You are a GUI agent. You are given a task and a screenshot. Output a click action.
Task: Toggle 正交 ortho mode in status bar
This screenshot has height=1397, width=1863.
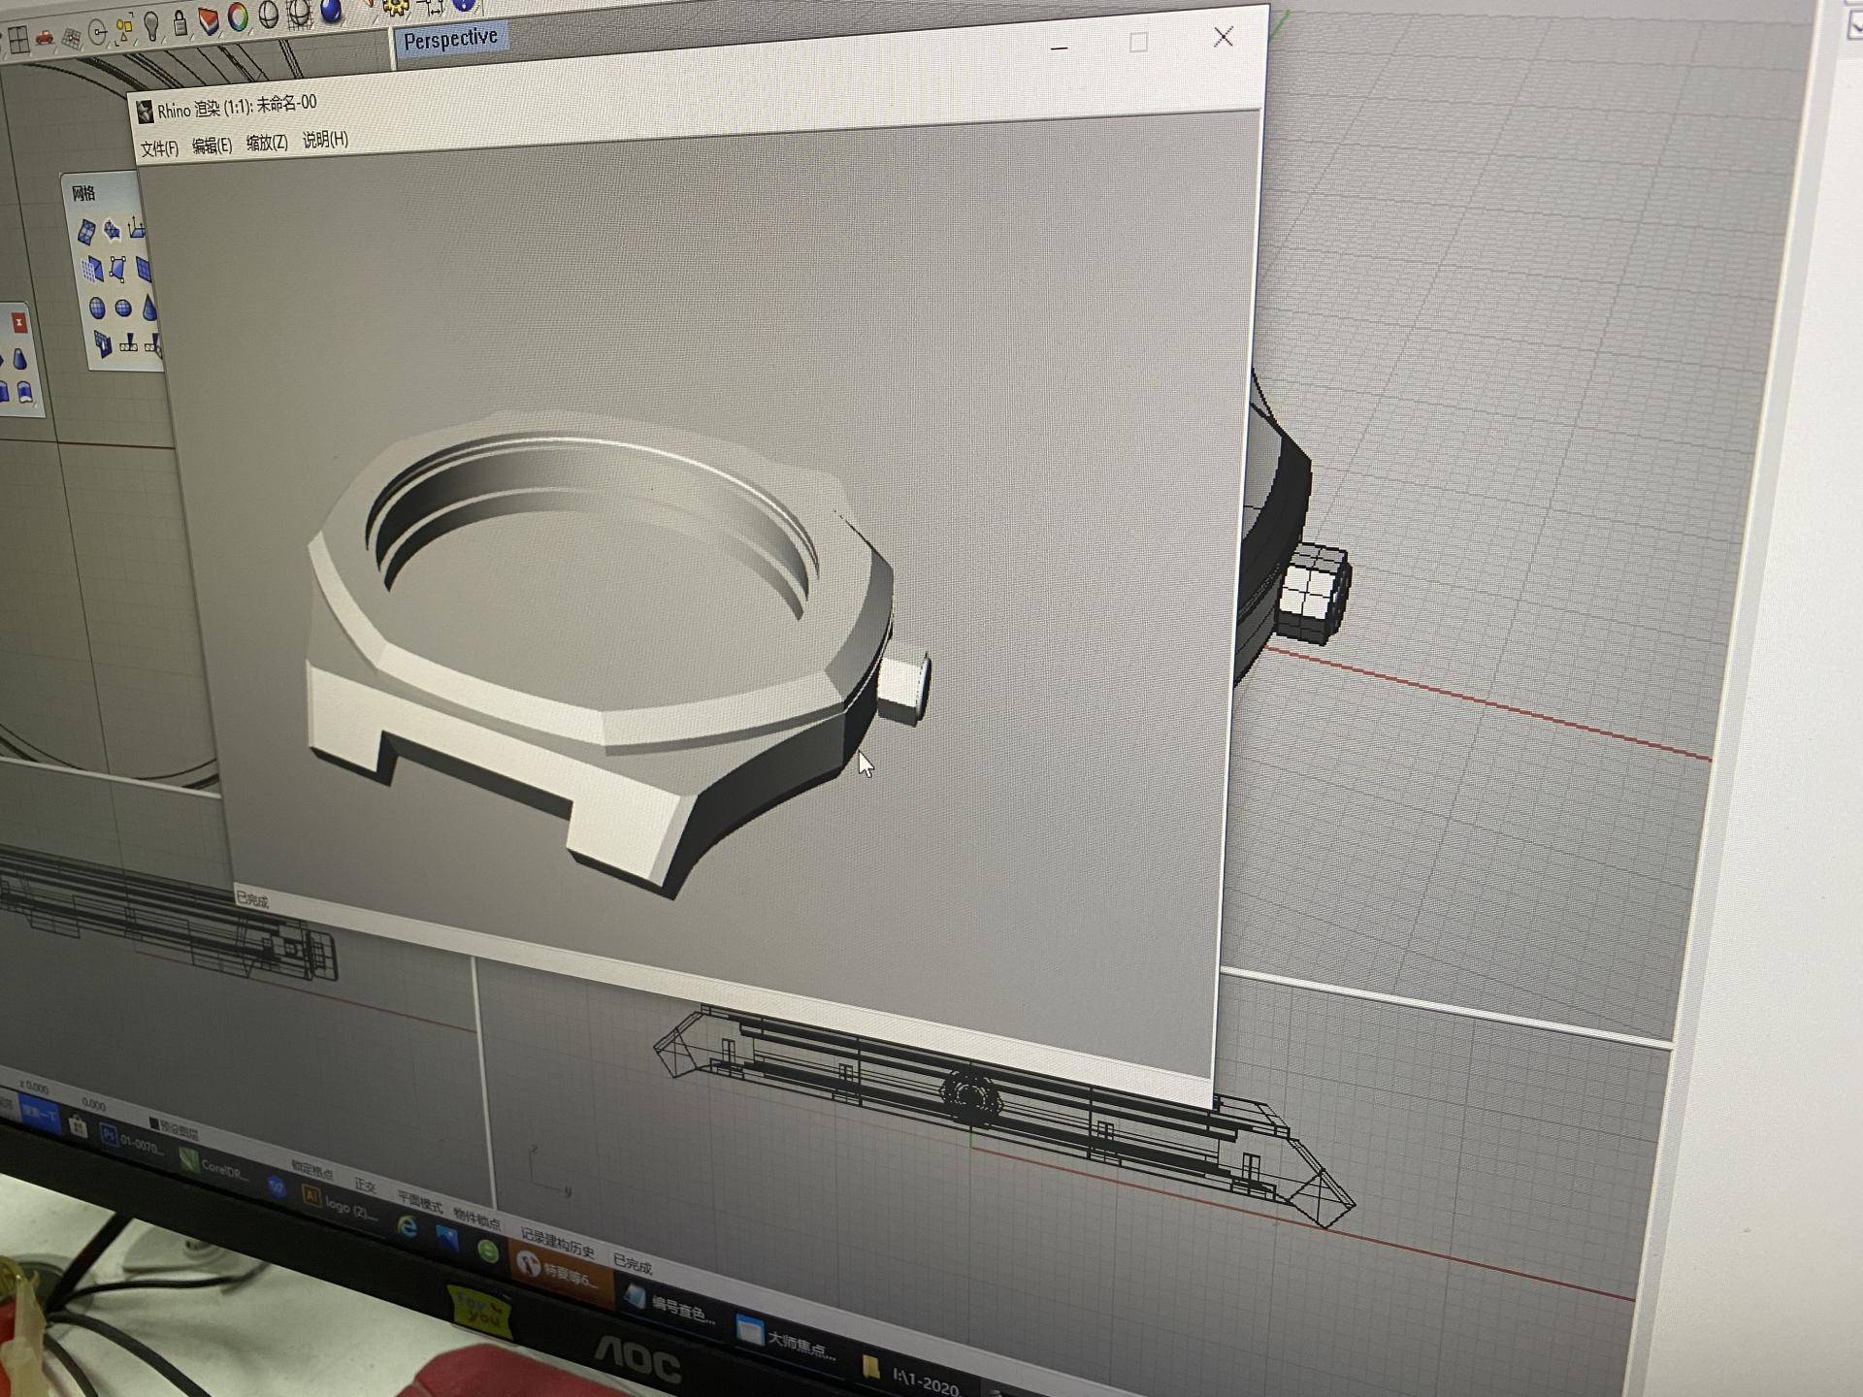click(365, 1186)
